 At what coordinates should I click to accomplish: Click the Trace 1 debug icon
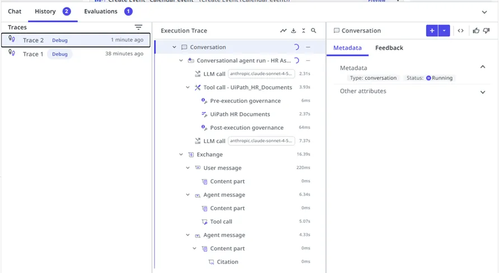12,53
